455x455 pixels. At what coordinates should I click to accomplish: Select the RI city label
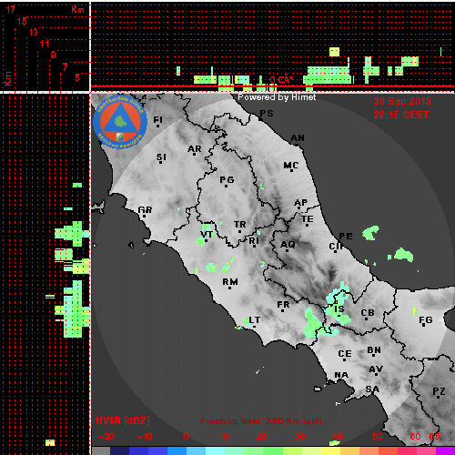pos(254,241)
